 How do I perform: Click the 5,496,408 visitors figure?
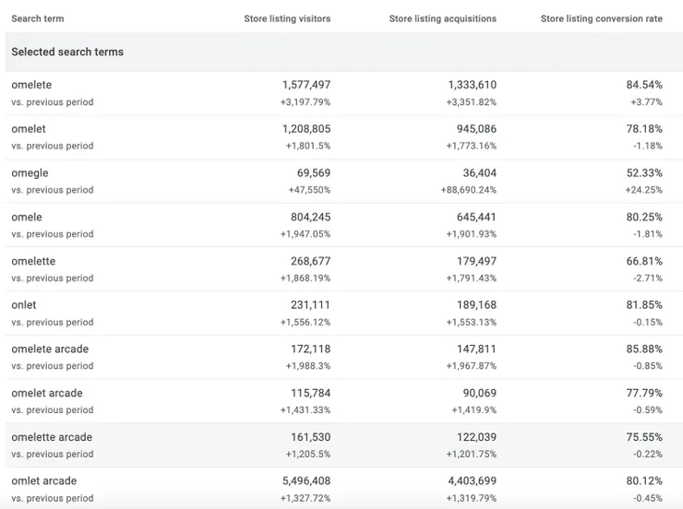306,481
